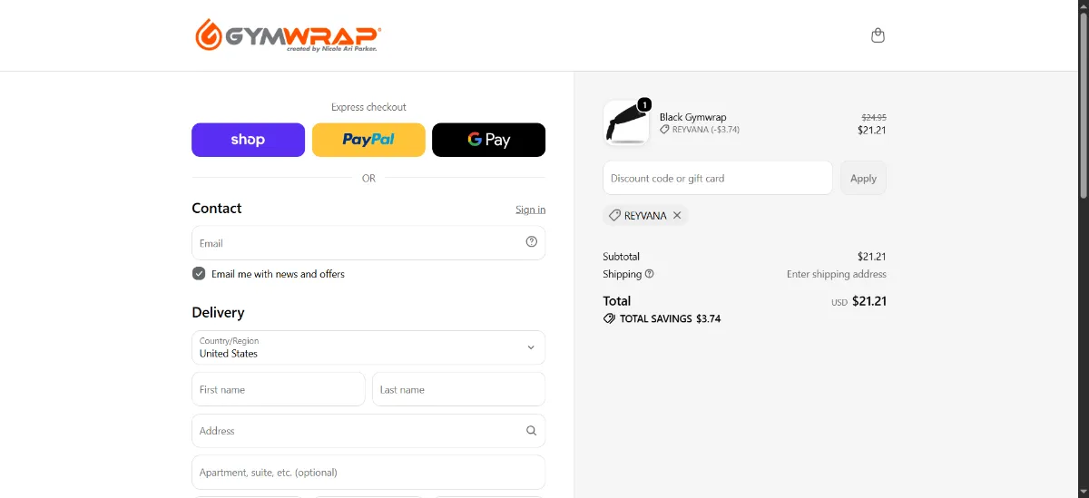Click the Delivery section heading
1089x498 pixels.
click(x=218, y=312)
